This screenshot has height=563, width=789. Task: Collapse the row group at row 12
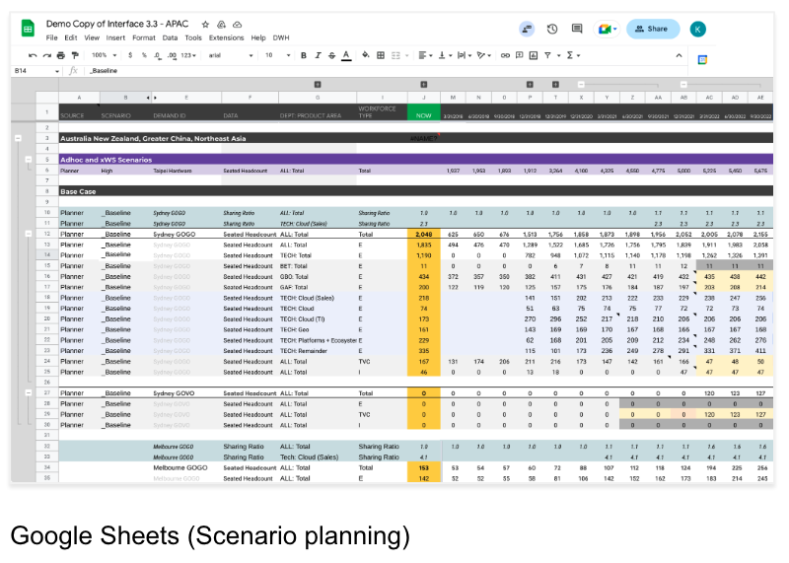coord(29,234)
